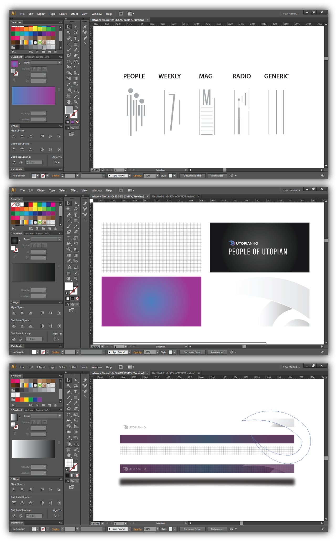336x541 pixels.
Task: Select the Gradient tool in middle window
Action: point(76,255)
